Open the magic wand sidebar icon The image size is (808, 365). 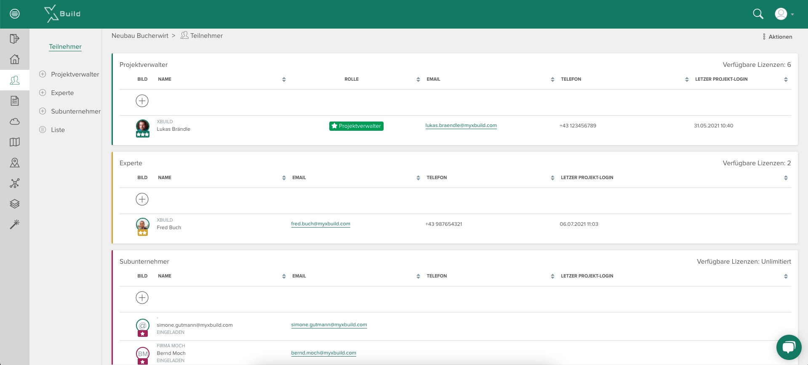(x=15, y=225)
